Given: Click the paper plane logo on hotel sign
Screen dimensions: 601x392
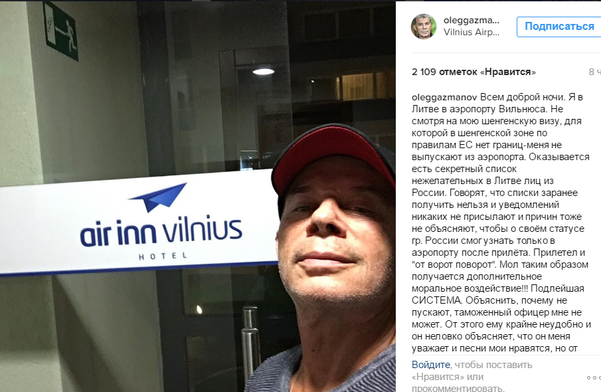Looking at the screenshot, I should (x=158, y=197).
